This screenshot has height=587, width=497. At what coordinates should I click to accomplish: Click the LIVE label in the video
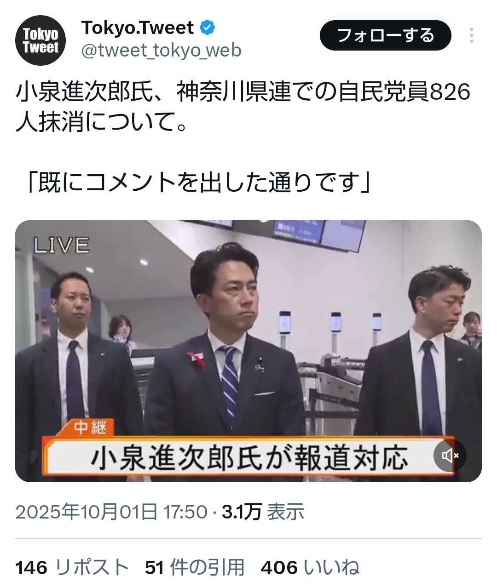pos(61,245)
